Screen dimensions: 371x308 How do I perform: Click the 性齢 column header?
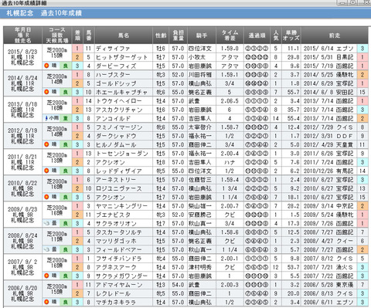(161, 36)
